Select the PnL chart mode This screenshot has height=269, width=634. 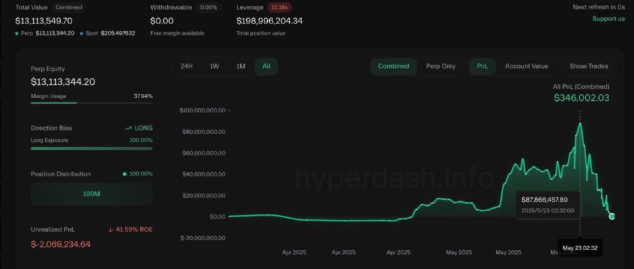coord(482,66)
